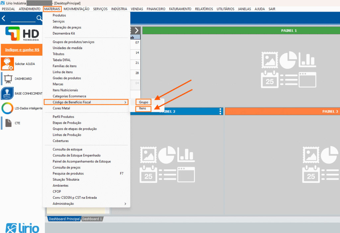Open the DASHBOARD presentation board icon

pyautogui.click(x=7, y=79)
